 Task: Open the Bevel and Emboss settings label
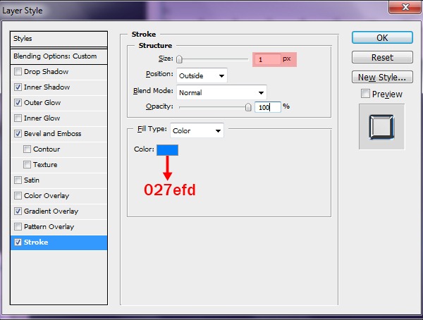pos(53,133)
